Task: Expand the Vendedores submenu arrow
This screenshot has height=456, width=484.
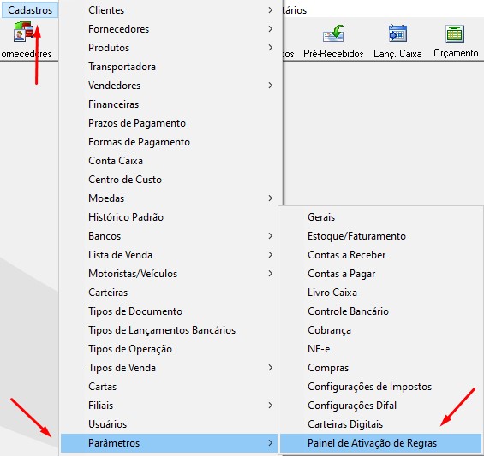Action: coord(271,86)
